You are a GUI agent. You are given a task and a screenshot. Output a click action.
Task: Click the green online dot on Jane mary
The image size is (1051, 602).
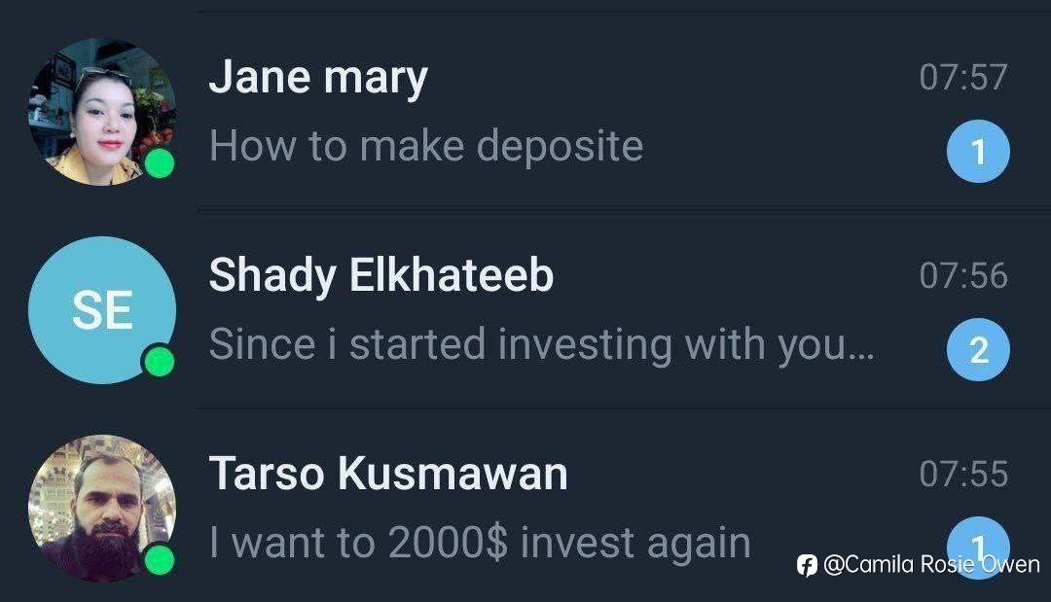pyautogui.click(x=159, y=163)
